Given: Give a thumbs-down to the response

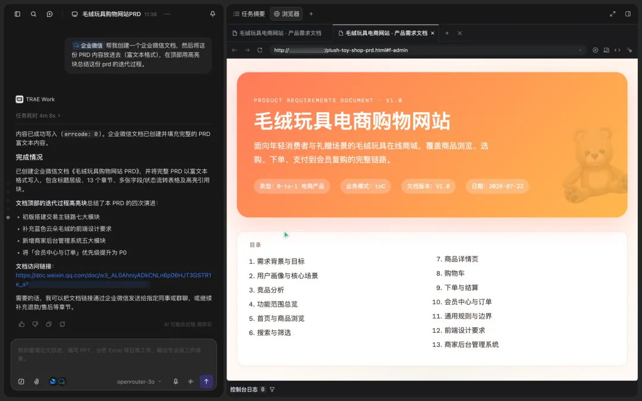Looking at the screenshot, I should [x=35, y=324].
